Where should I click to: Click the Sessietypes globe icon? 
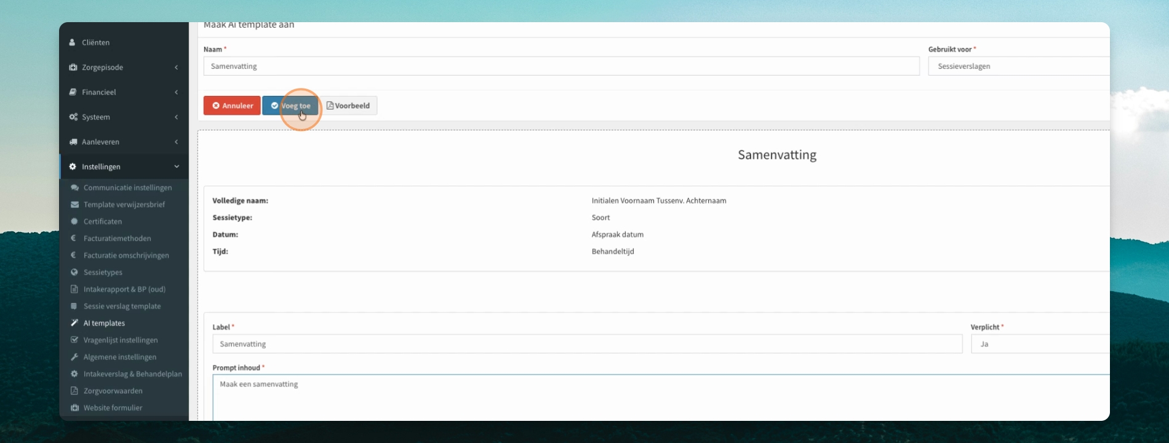(74, 272)
